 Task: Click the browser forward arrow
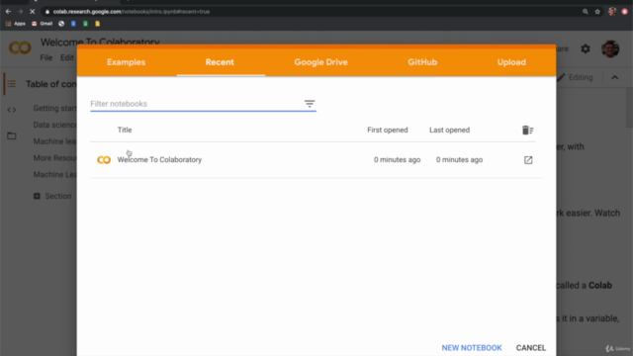[20, 11]
